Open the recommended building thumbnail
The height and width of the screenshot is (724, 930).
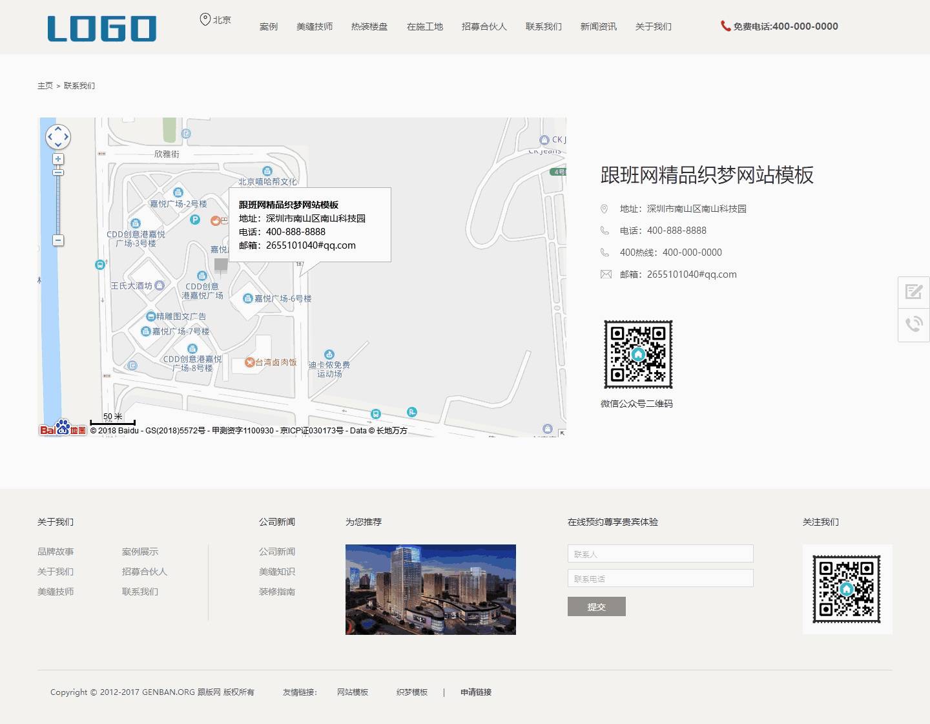[x=431, y=590]
